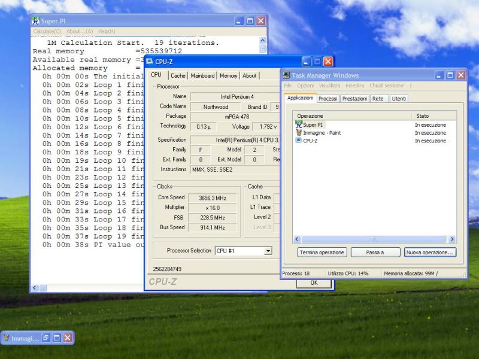The image size is (479, 359).
Task: Select the Immagine - Paint icon in task list
Action: coord(299,133)
